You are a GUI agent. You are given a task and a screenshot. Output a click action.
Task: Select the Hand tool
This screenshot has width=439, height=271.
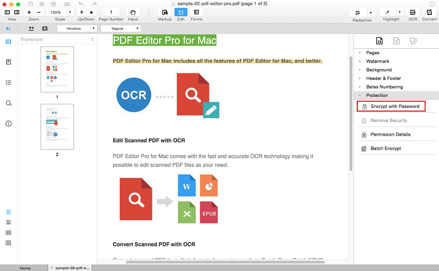133,12
